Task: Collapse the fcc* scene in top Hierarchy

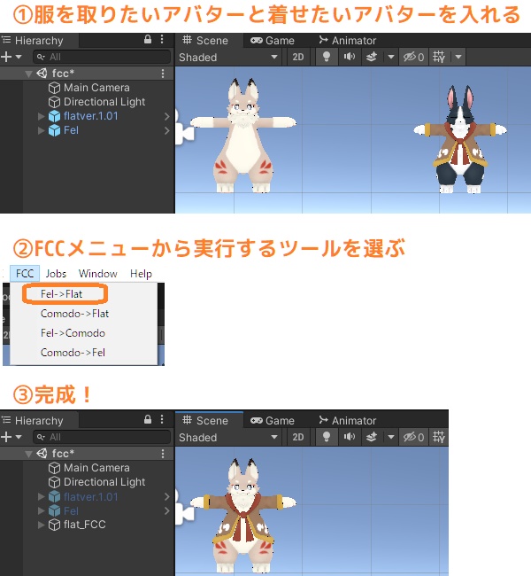Action: (28, 74)
